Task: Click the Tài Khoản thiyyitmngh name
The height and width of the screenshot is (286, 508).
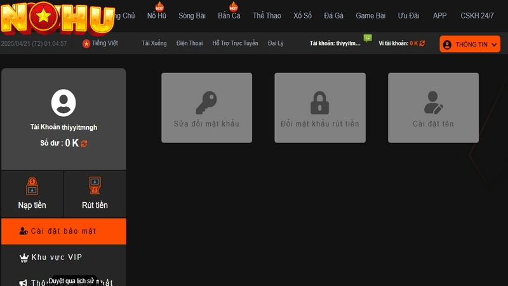Action: [x=64, y=127]
